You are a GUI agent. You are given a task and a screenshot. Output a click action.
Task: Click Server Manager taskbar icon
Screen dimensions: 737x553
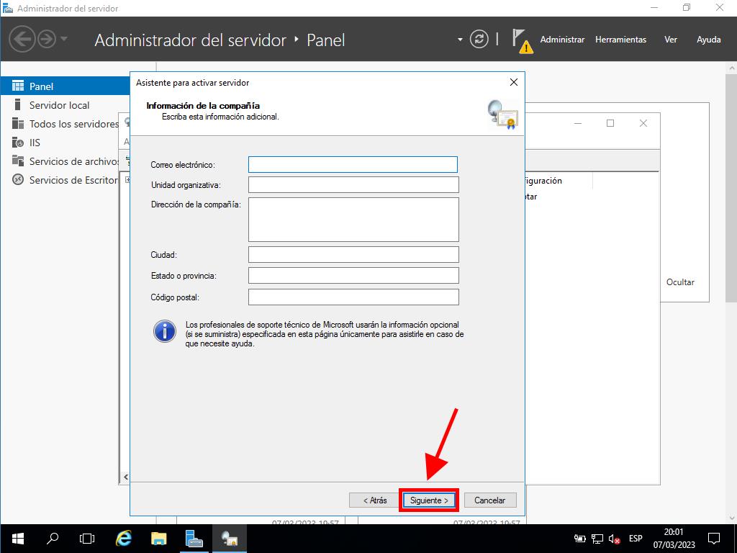point(194,538)
